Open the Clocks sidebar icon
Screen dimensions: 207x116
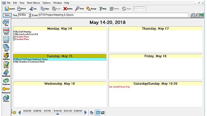(x=6, y=99)
